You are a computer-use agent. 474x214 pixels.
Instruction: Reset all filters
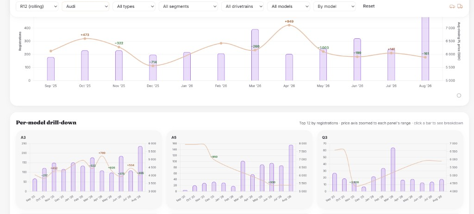[x=369, y=6]
